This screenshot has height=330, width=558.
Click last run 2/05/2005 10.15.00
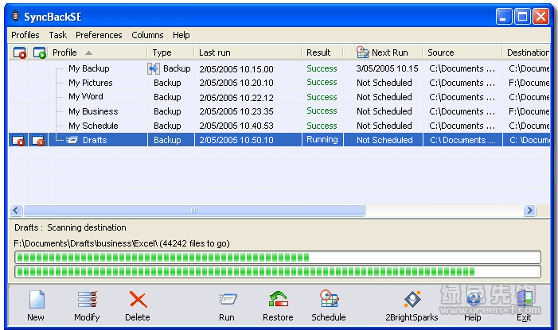point(236,69)
